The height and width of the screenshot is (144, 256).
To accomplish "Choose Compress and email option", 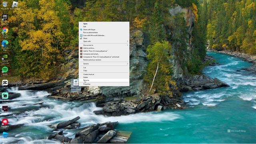I will (104, 54).
